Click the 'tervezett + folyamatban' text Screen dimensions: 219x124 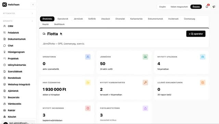(111, 95)
